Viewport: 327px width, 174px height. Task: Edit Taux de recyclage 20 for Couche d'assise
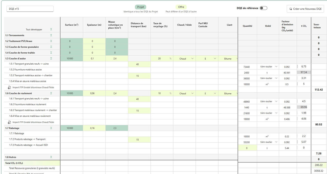[x=162, y=58]
